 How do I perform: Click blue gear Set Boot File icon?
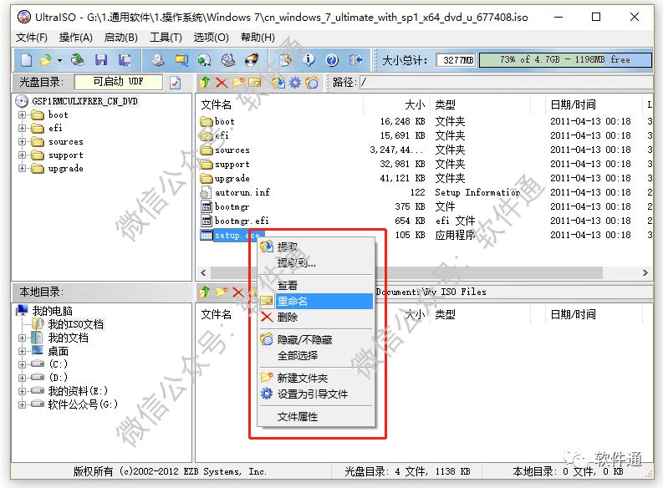pyautogui.click(x=295, y=83)
